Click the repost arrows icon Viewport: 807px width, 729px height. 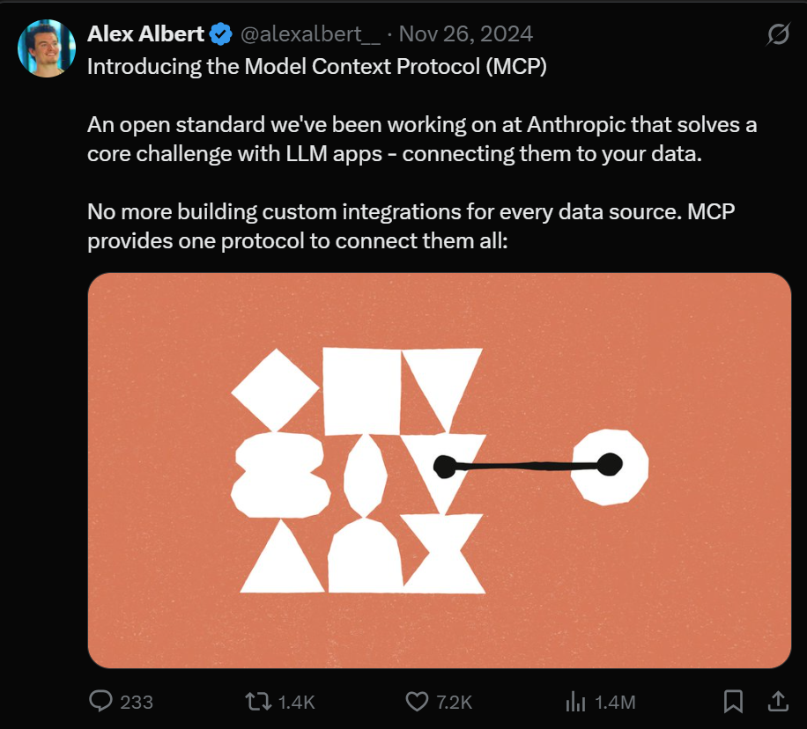(257, 701)
